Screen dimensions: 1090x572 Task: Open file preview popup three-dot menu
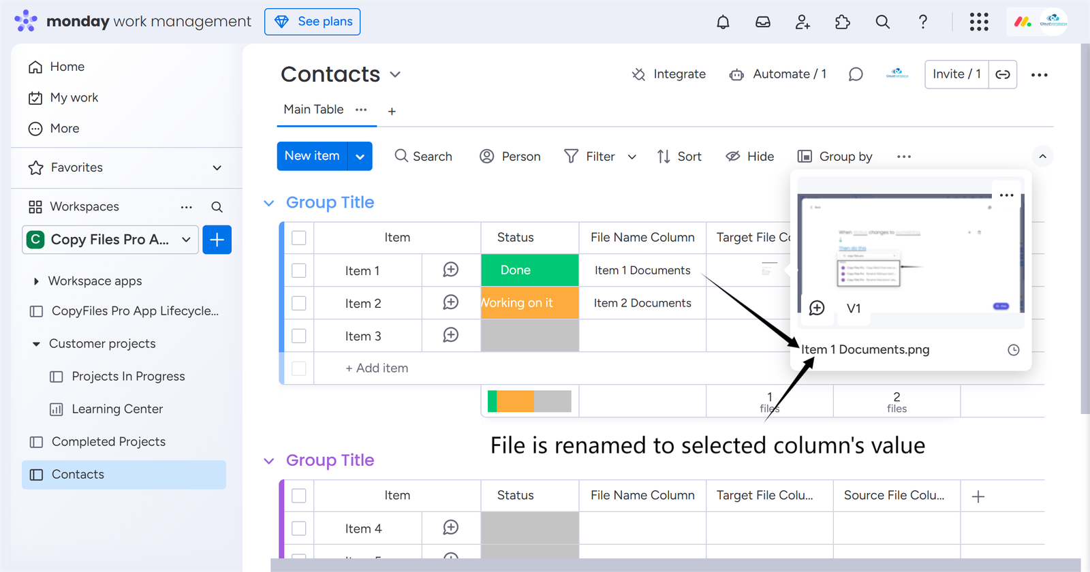[1007, 195]
